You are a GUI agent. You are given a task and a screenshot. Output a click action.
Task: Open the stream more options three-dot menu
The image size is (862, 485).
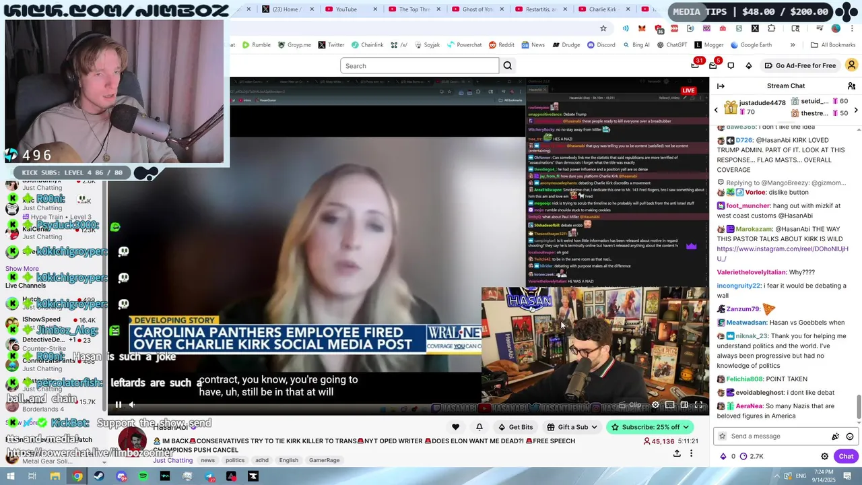pyautogui.click(x=691, y=453)
